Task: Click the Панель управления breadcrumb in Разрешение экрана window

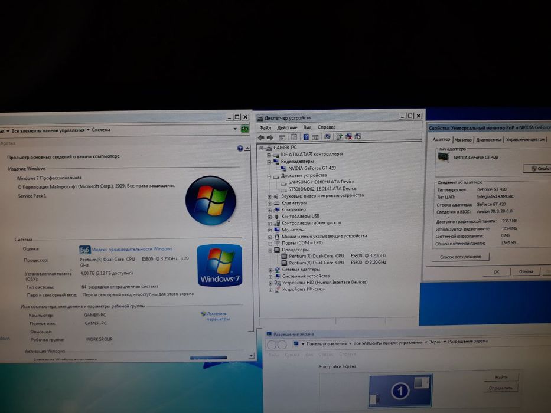Action: tap(327, 343)
